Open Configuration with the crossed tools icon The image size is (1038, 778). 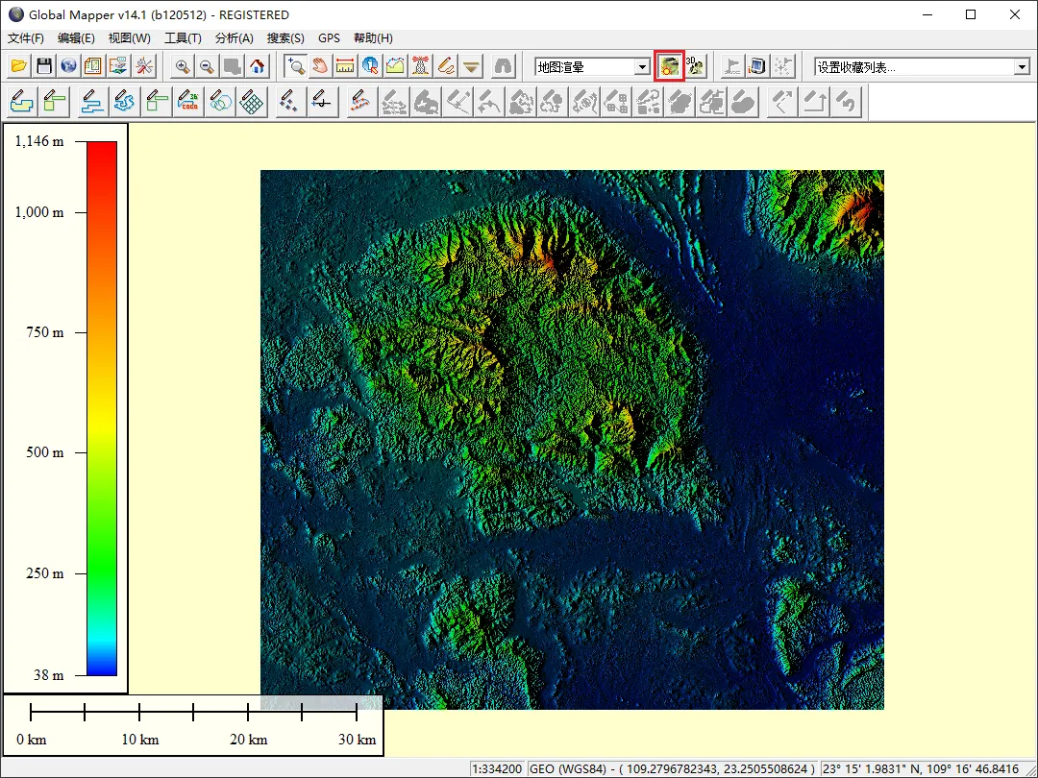coord(143,66)
